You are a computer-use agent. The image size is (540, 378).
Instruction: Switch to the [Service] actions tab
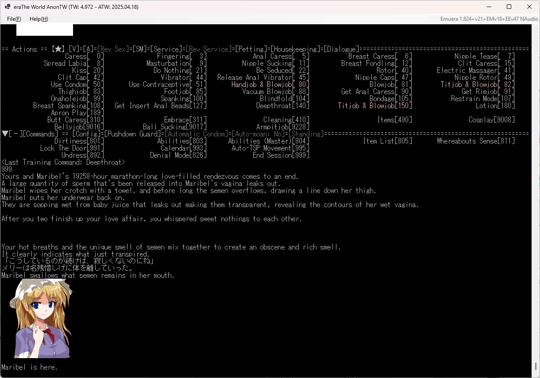pyautogui.click(x=166, y=49)
